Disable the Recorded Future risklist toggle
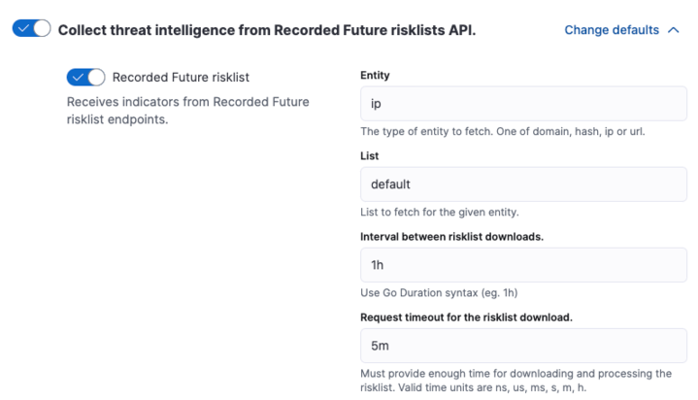 85,77
